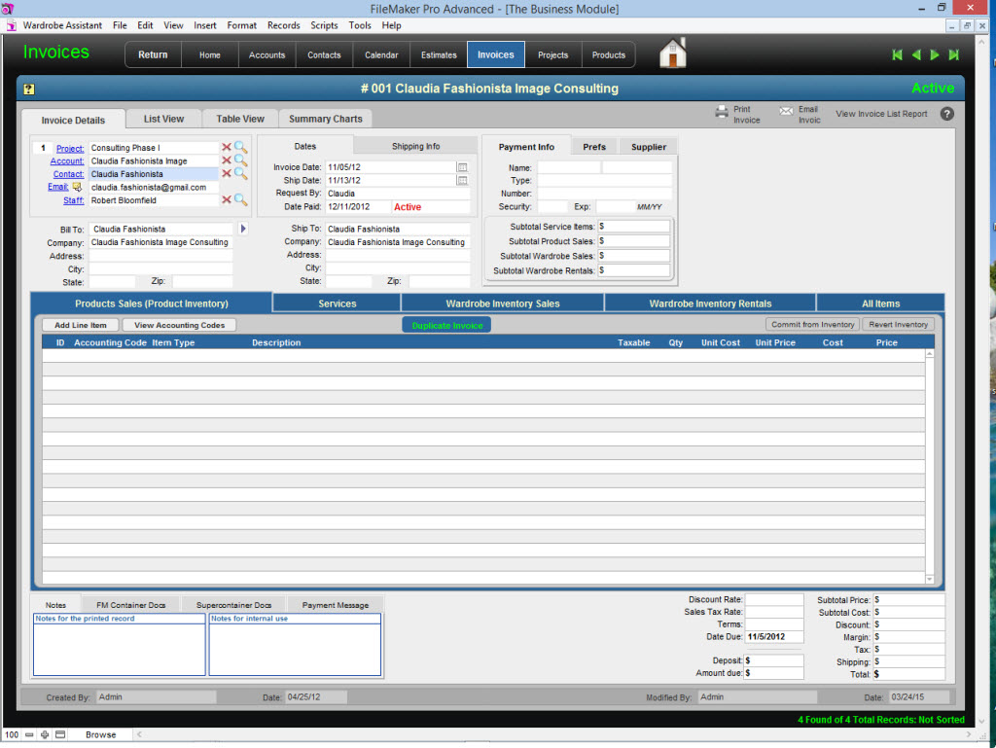This screenshot has width=996, height=748.
Task: Open the Browse mode pop-up in status bar
Action: click(x=101, y=734)
